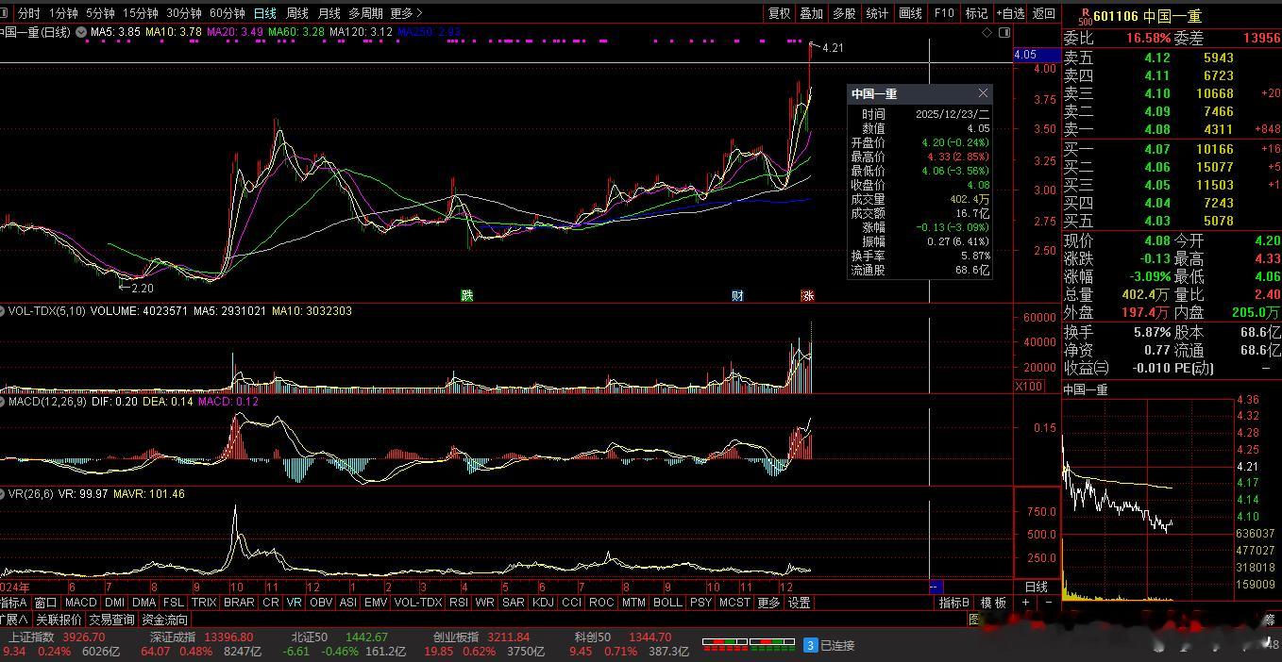The image size is (1282, 662).
Task: Zoom out chart with minus button
Action: point(1048,603)
